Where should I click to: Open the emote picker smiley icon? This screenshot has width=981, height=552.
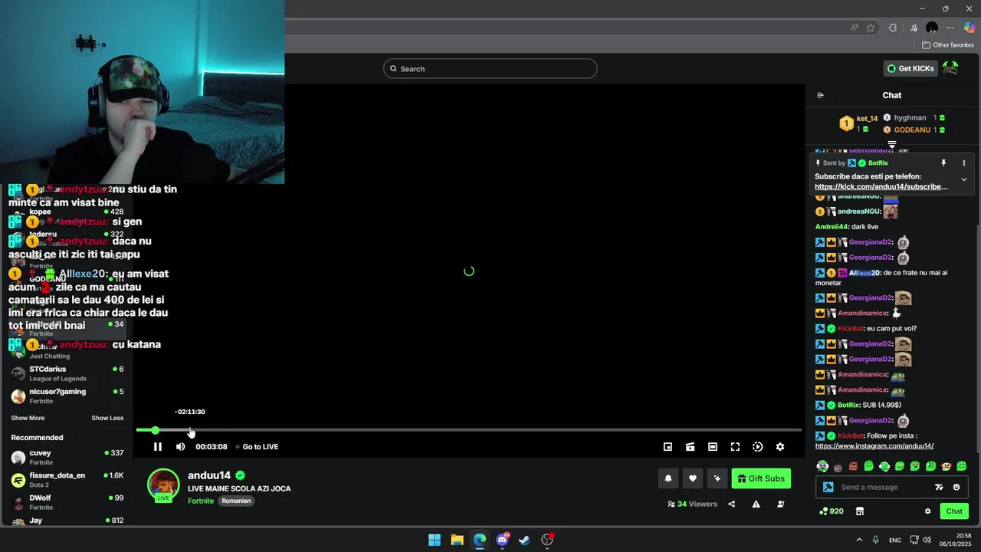(x=956, y=487)
